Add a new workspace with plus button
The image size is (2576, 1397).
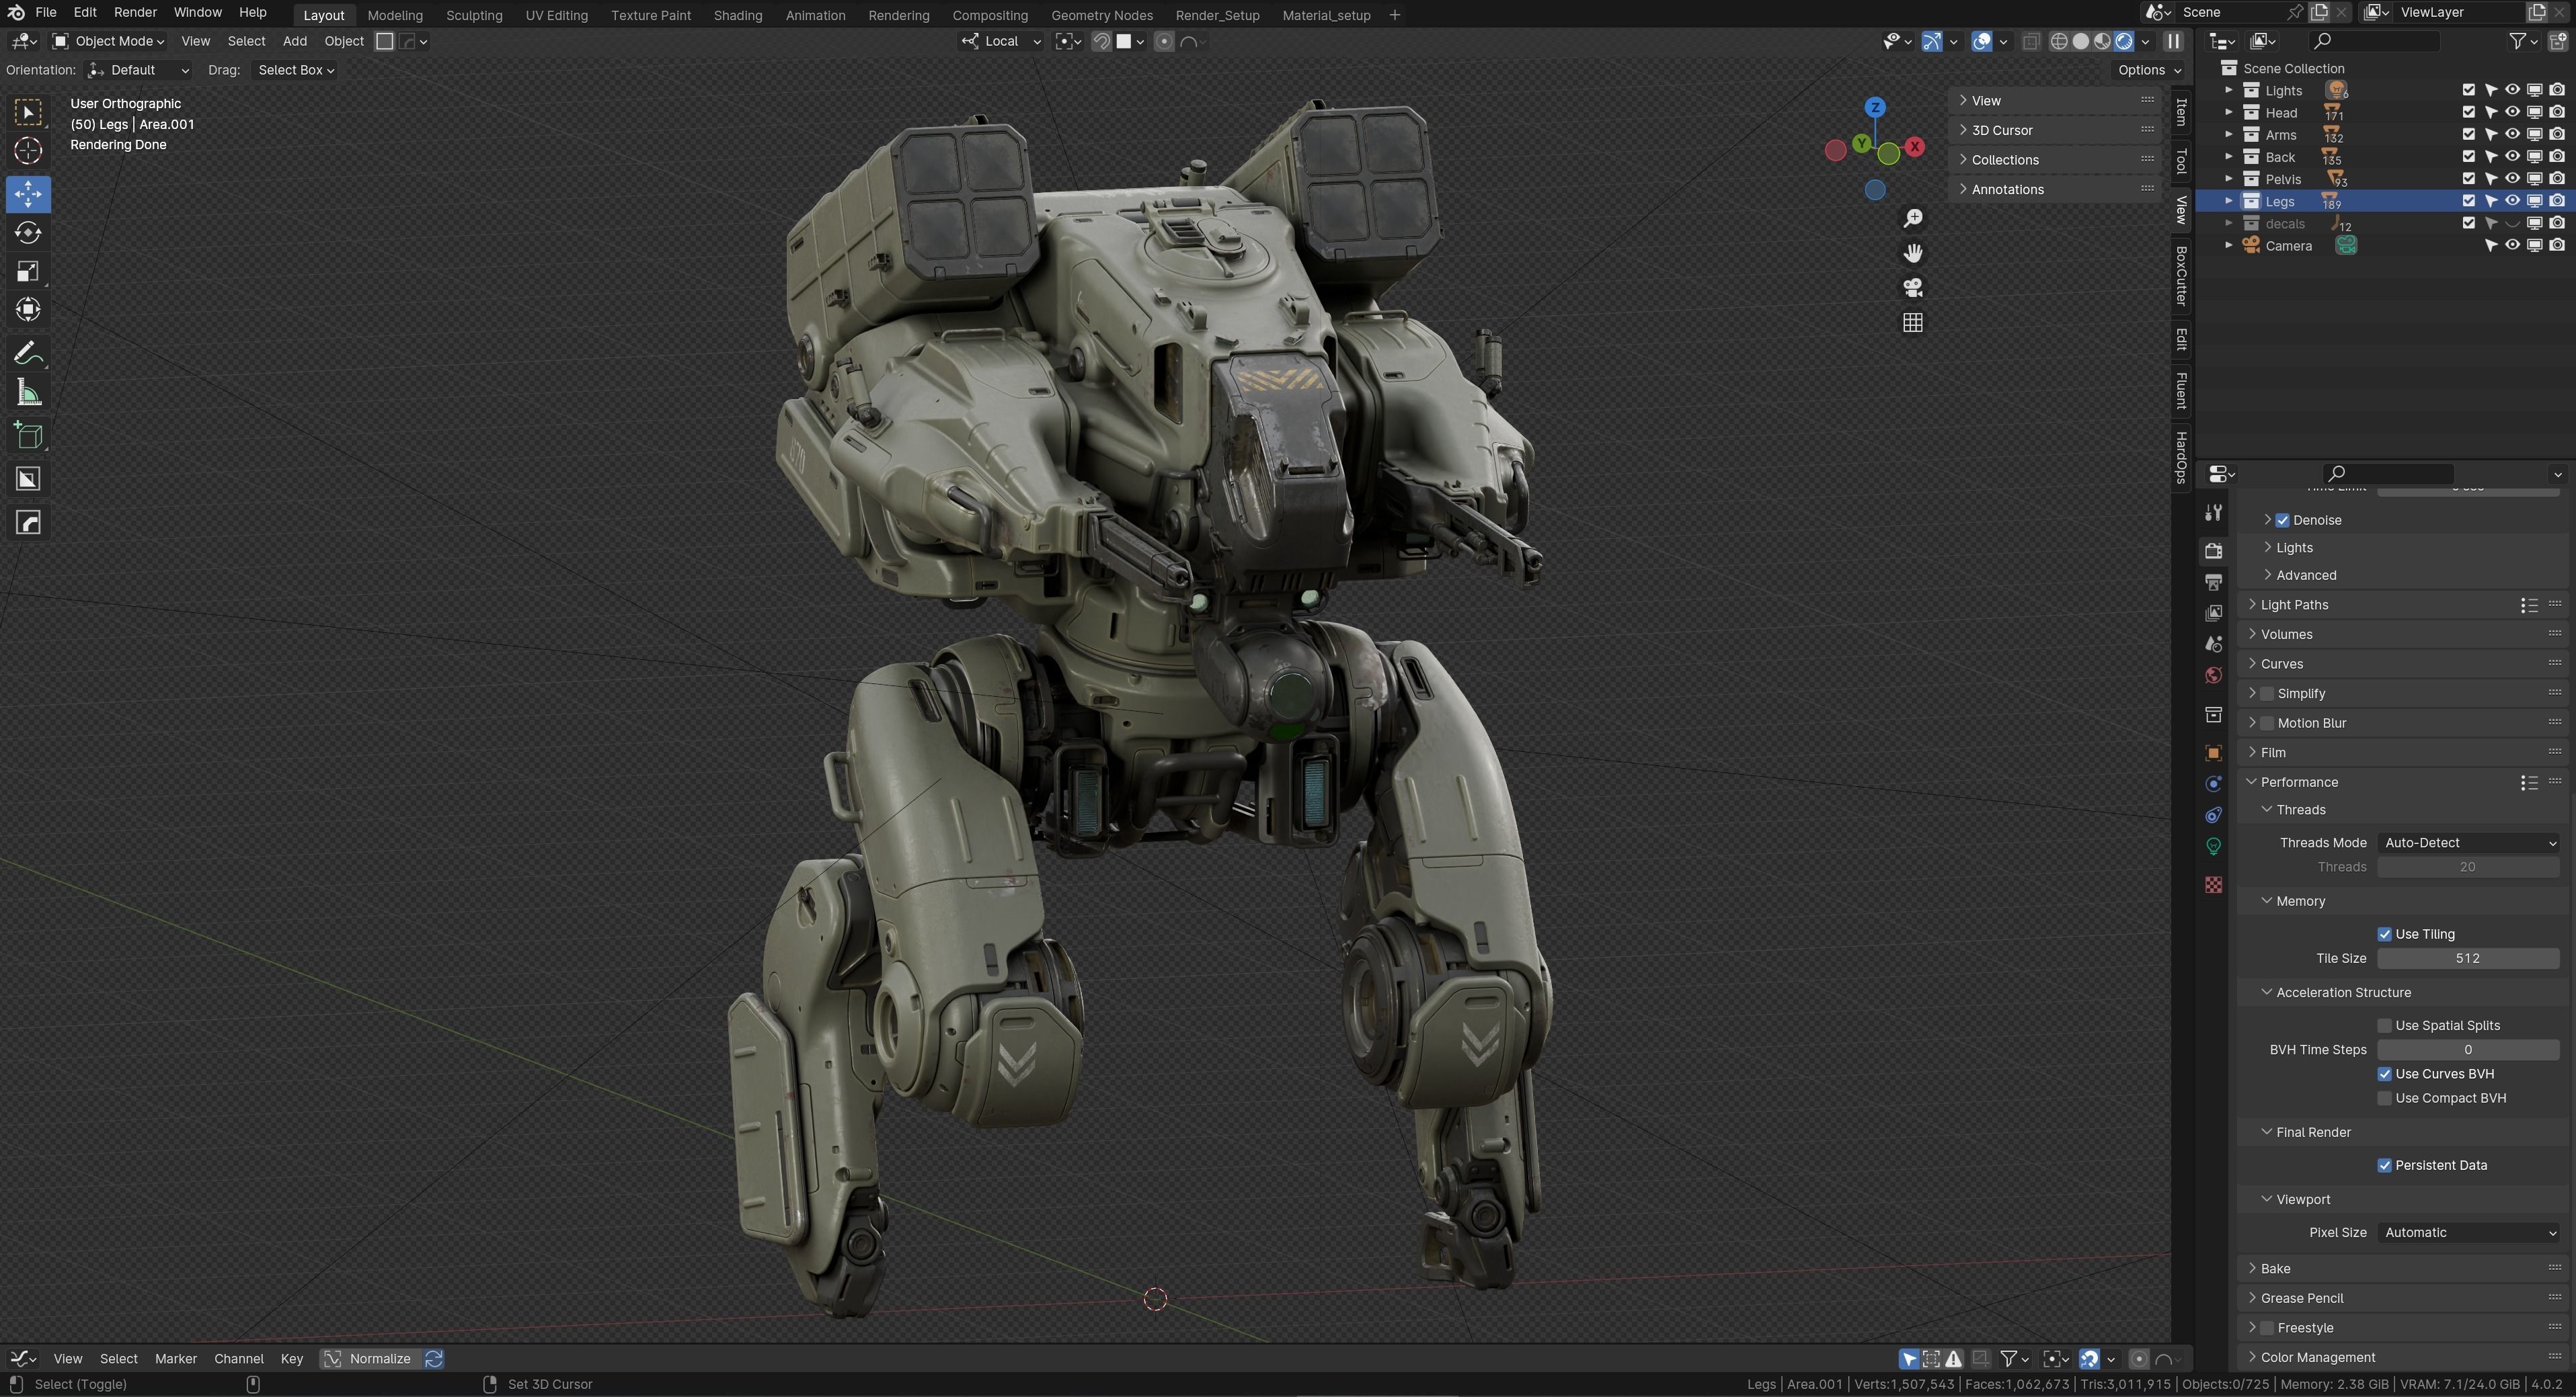pos(1395,15)
